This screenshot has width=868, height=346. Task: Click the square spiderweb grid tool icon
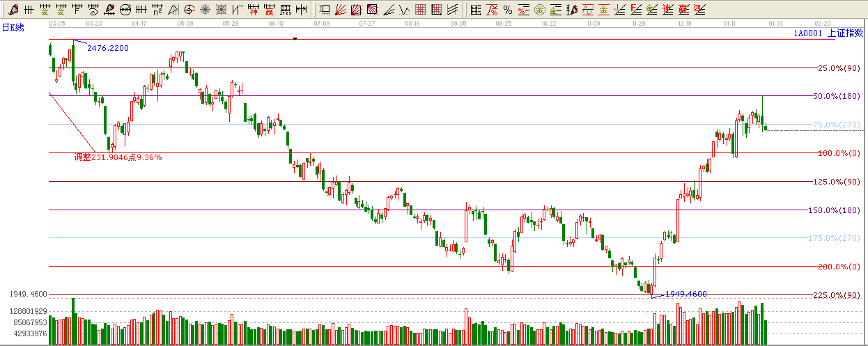221,10
